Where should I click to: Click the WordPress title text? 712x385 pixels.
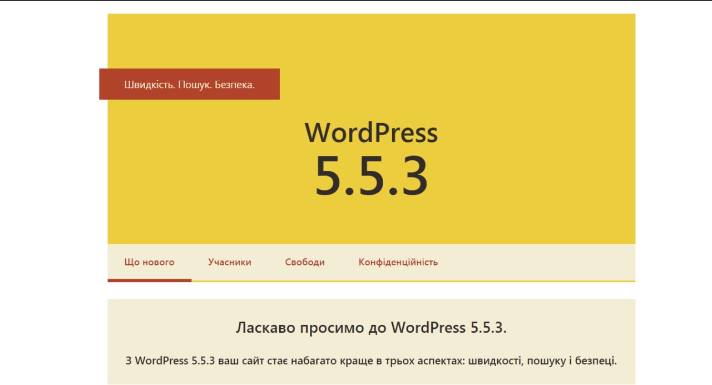click(x=372, y=133)
